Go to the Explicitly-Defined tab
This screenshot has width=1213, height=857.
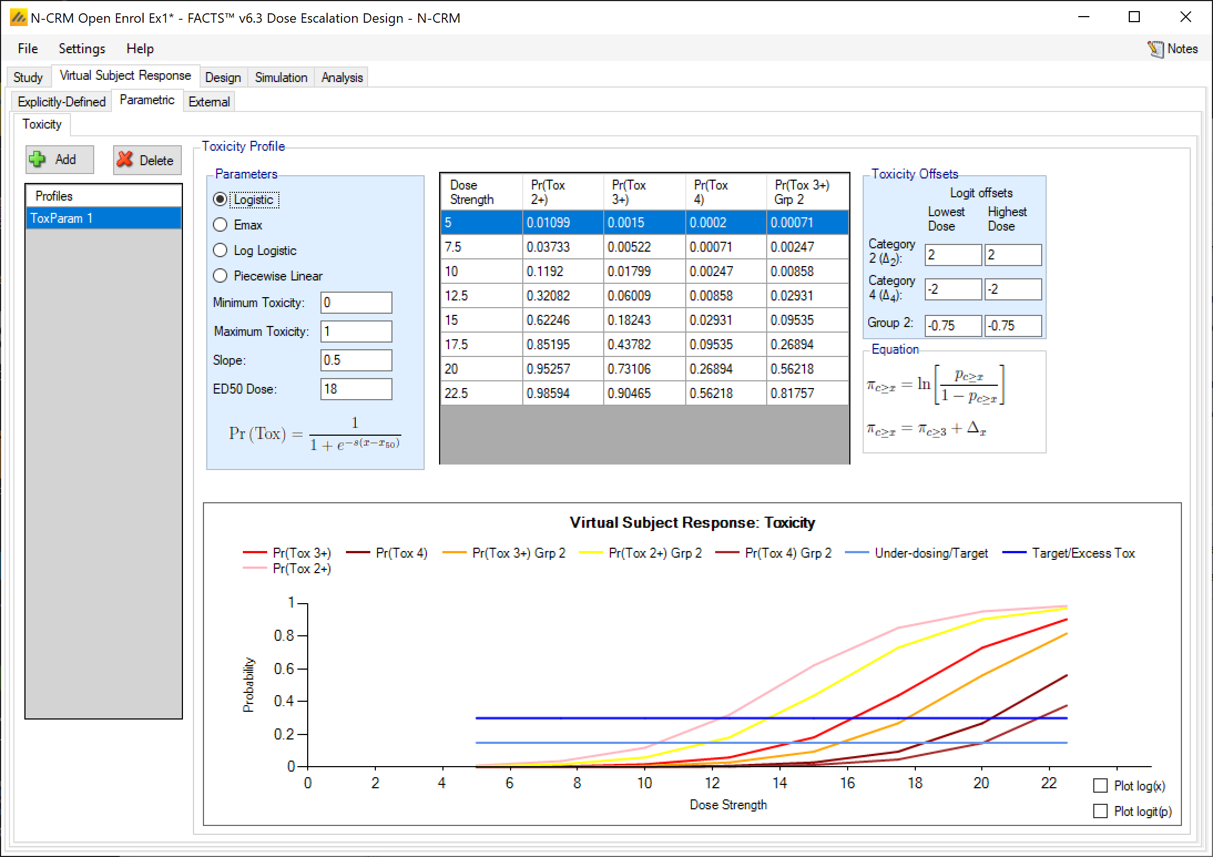(62, 102)
